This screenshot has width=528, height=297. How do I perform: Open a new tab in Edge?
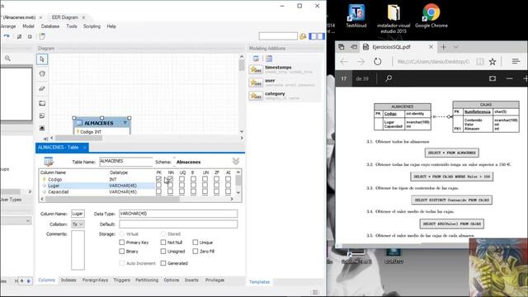(x=444, y=47)
